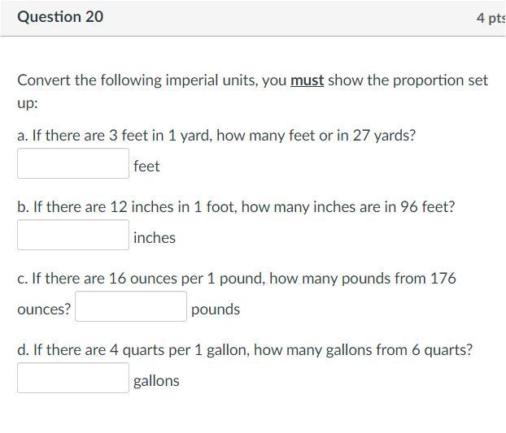Click the "Question 20" heading

pos(60,17)
